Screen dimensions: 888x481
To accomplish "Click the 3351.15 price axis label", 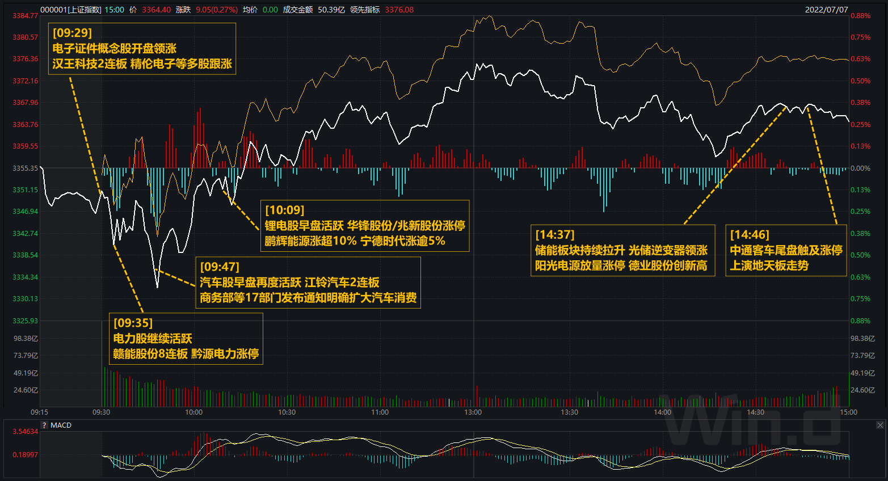I will pos(26,190).
